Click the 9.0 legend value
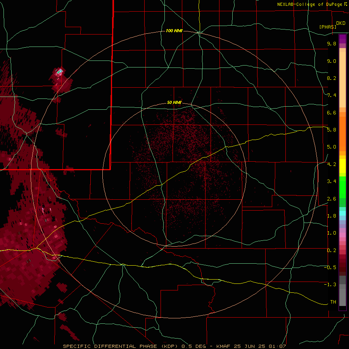 [332, 61]
